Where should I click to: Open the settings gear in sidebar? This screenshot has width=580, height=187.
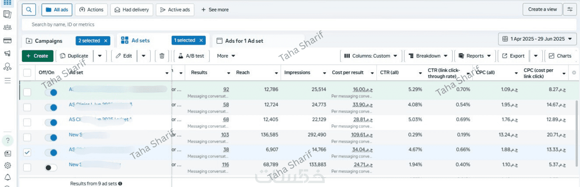[7, 165]
